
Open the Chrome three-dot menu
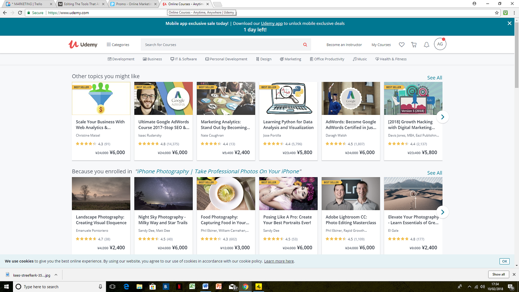(x=514, y=13)
